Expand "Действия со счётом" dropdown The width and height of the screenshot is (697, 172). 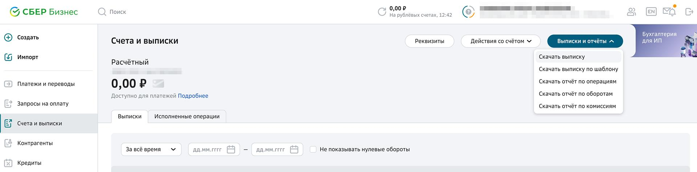tap(501, 41)
